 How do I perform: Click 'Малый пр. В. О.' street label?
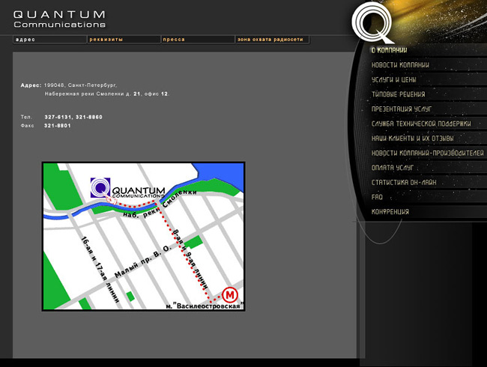pos(143,261)
